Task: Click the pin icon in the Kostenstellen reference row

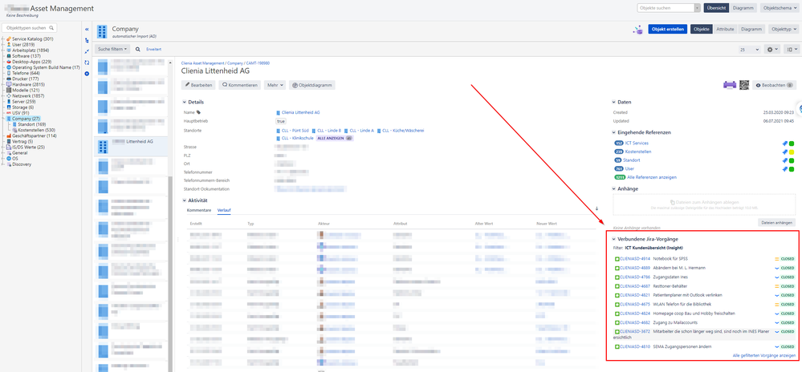Action: click(784, 152)
